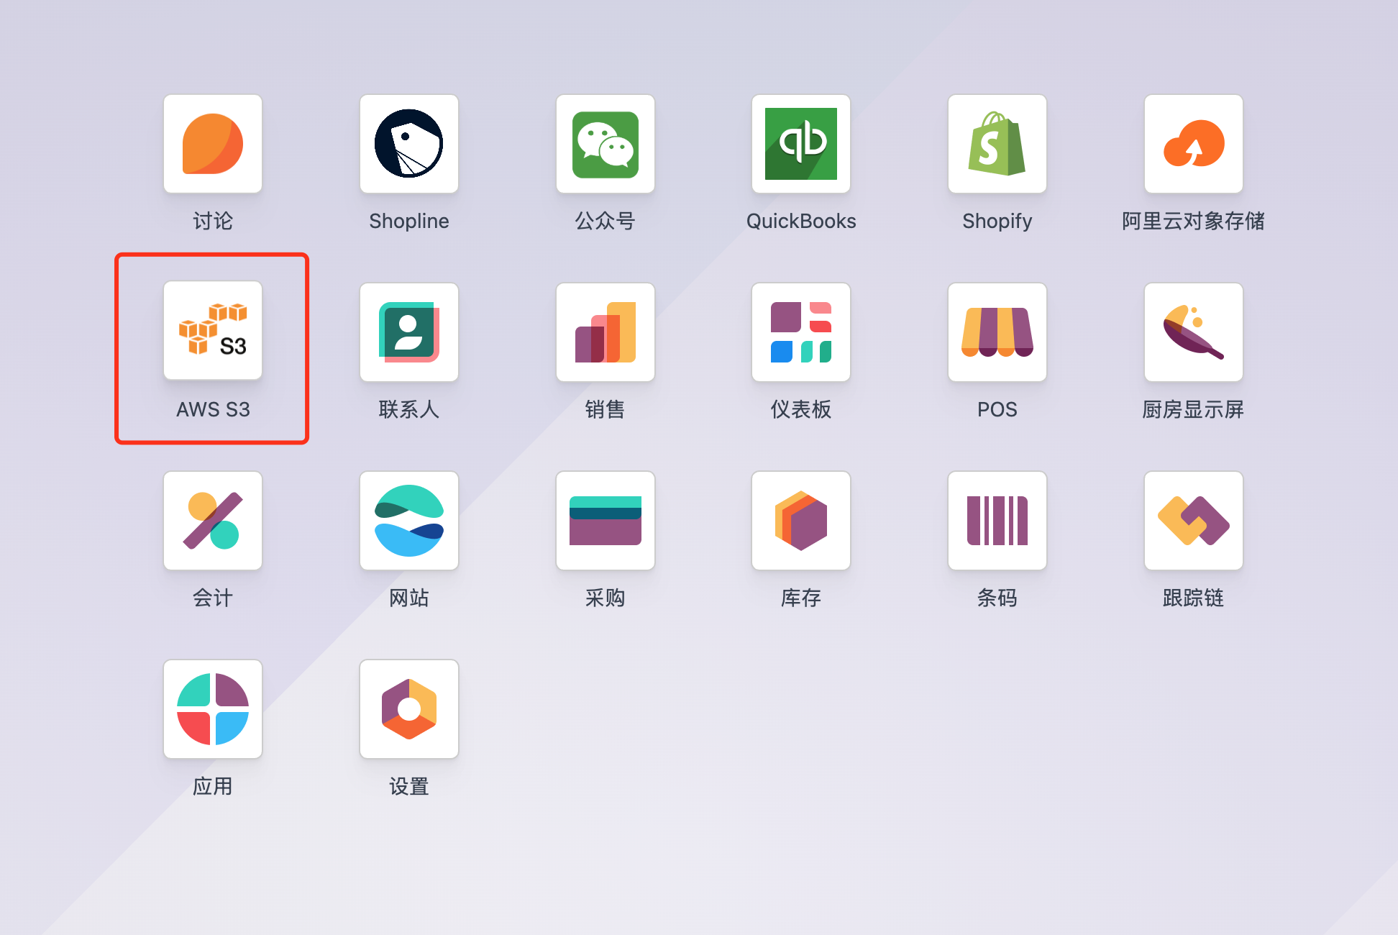Launch the Shopline app icon

click(409, 144)
